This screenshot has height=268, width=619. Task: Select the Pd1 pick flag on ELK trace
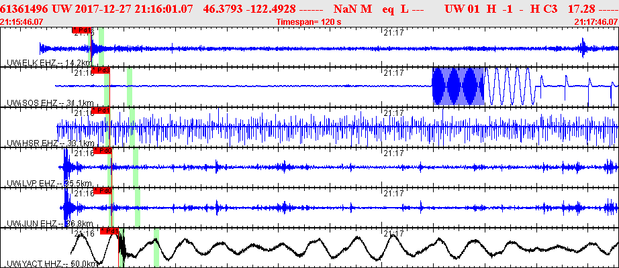82,30
